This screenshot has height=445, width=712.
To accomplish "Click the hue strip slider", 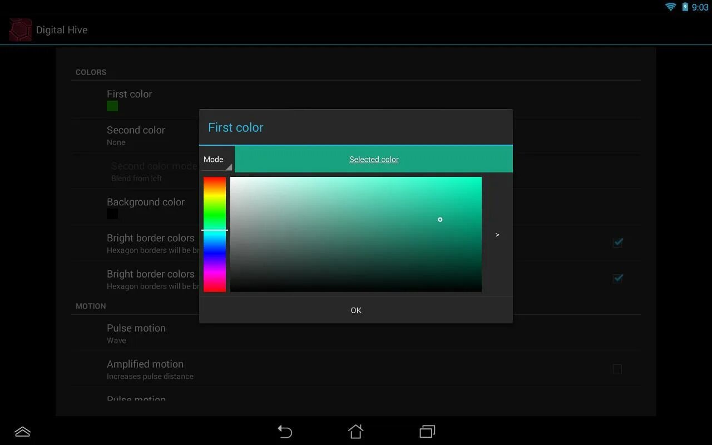I will pyautogui.click(x=215, y=234).
